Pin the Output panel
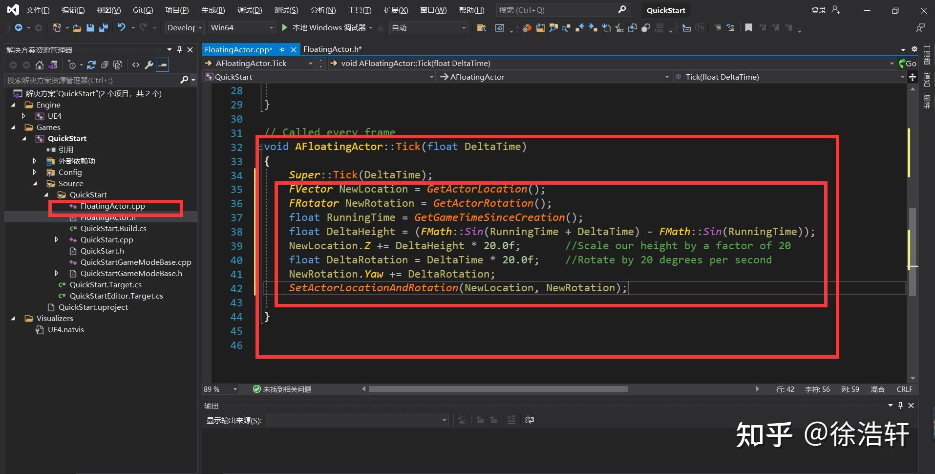This screenshot has height=474, width=935. point(900,405)
